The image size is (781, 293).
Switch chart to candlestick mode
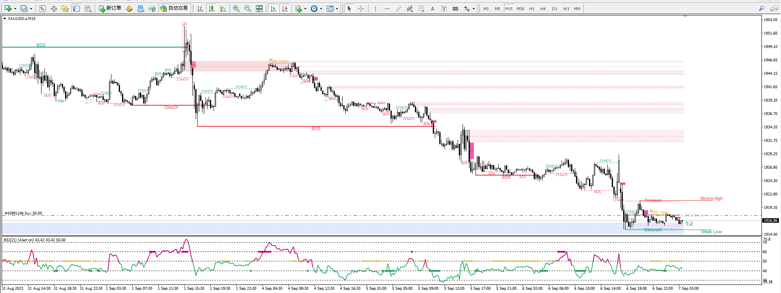(212, 9)
